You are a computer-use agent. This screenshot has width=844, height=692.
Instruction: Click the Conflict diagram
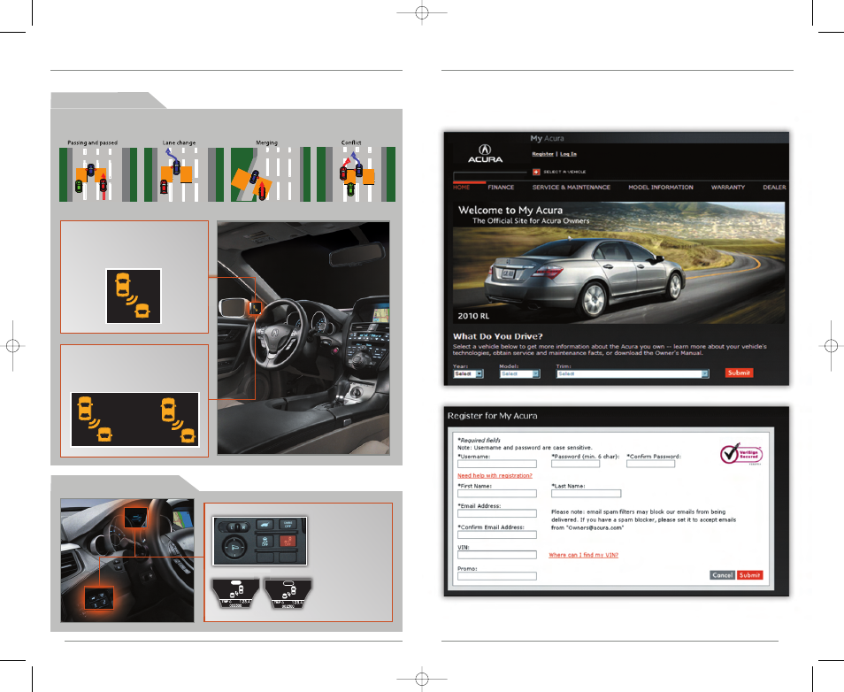pos(356,174)
